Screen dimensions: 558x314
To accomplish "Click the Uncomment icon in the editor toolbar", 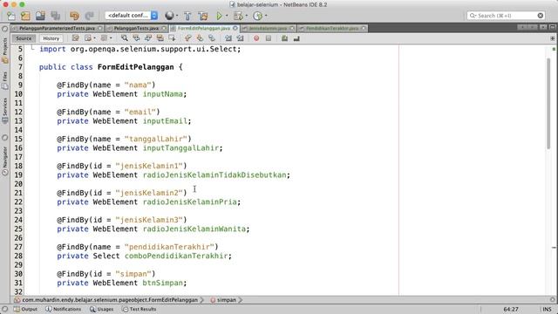I will 296,38.
